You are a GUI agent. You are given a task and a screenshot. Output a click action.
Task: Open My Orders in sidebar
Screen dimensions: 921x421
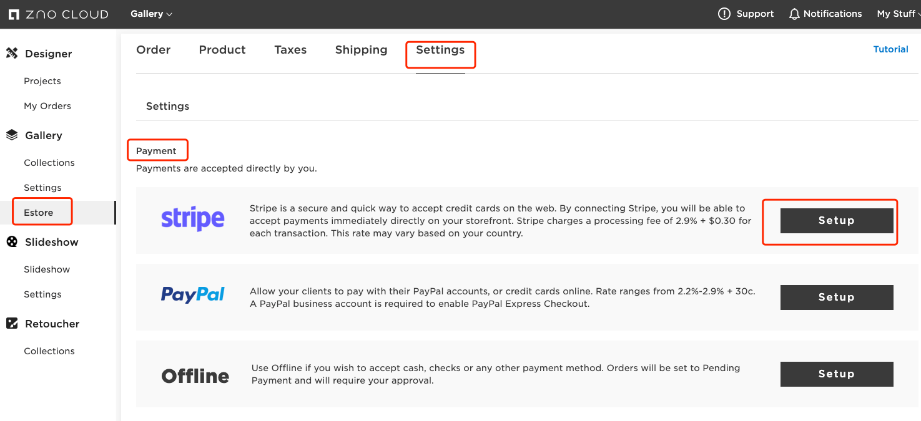[x=47, y=106]
